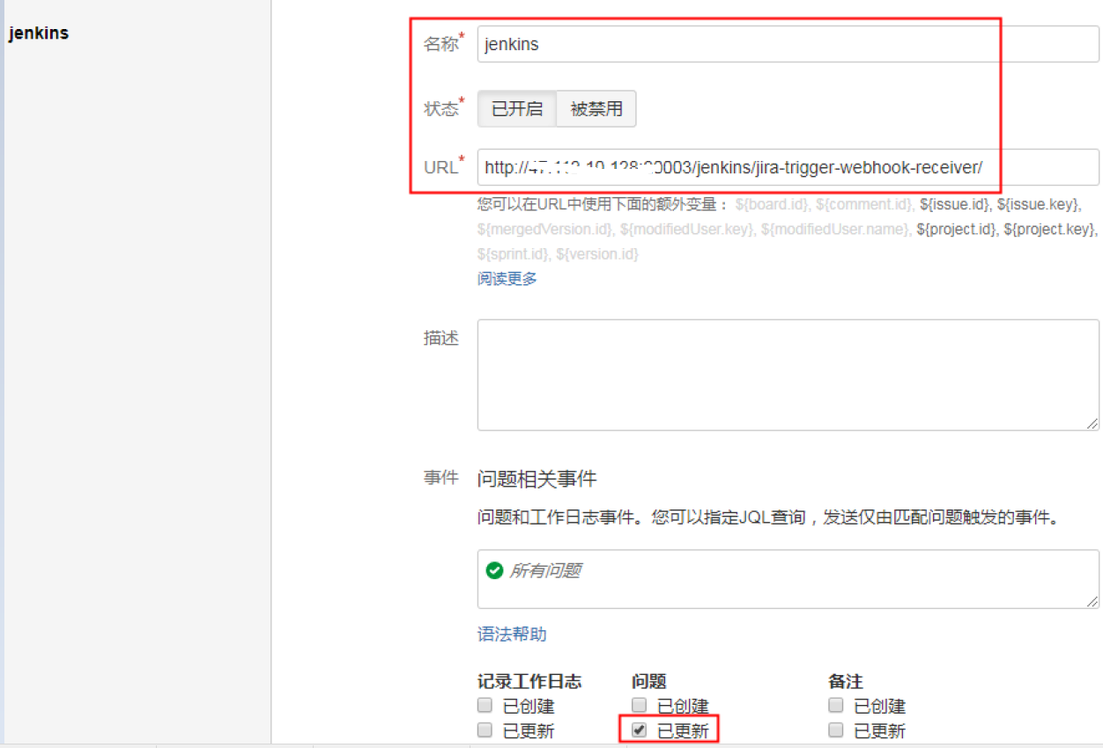Click the ${version.id} variable text
The width and height of the screenshot is (1103, 748).
[x=597, y=254]
